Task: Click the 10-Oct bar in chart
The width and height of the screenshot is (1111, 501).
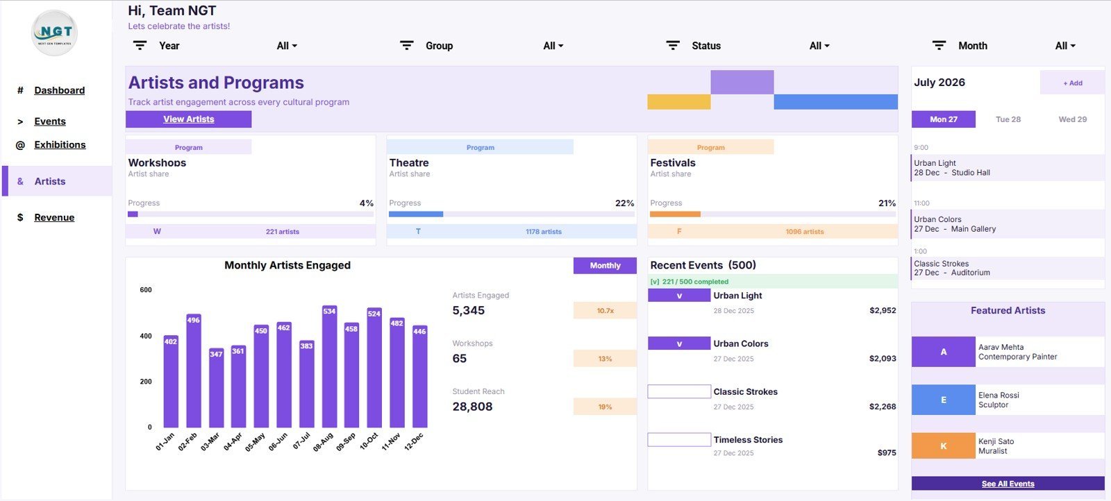Action: point(374,368)
